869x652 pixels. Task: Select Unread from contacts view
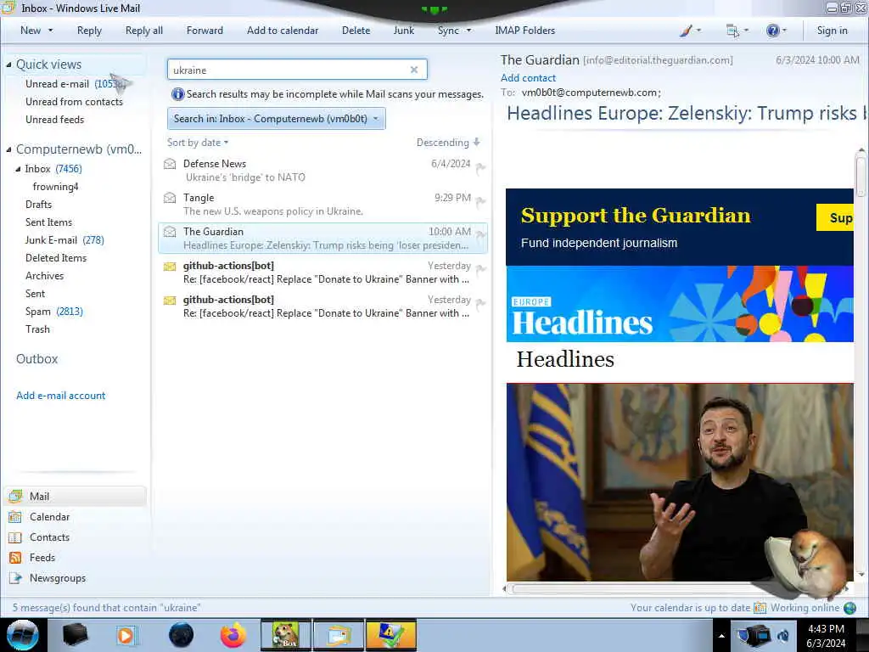75,102
